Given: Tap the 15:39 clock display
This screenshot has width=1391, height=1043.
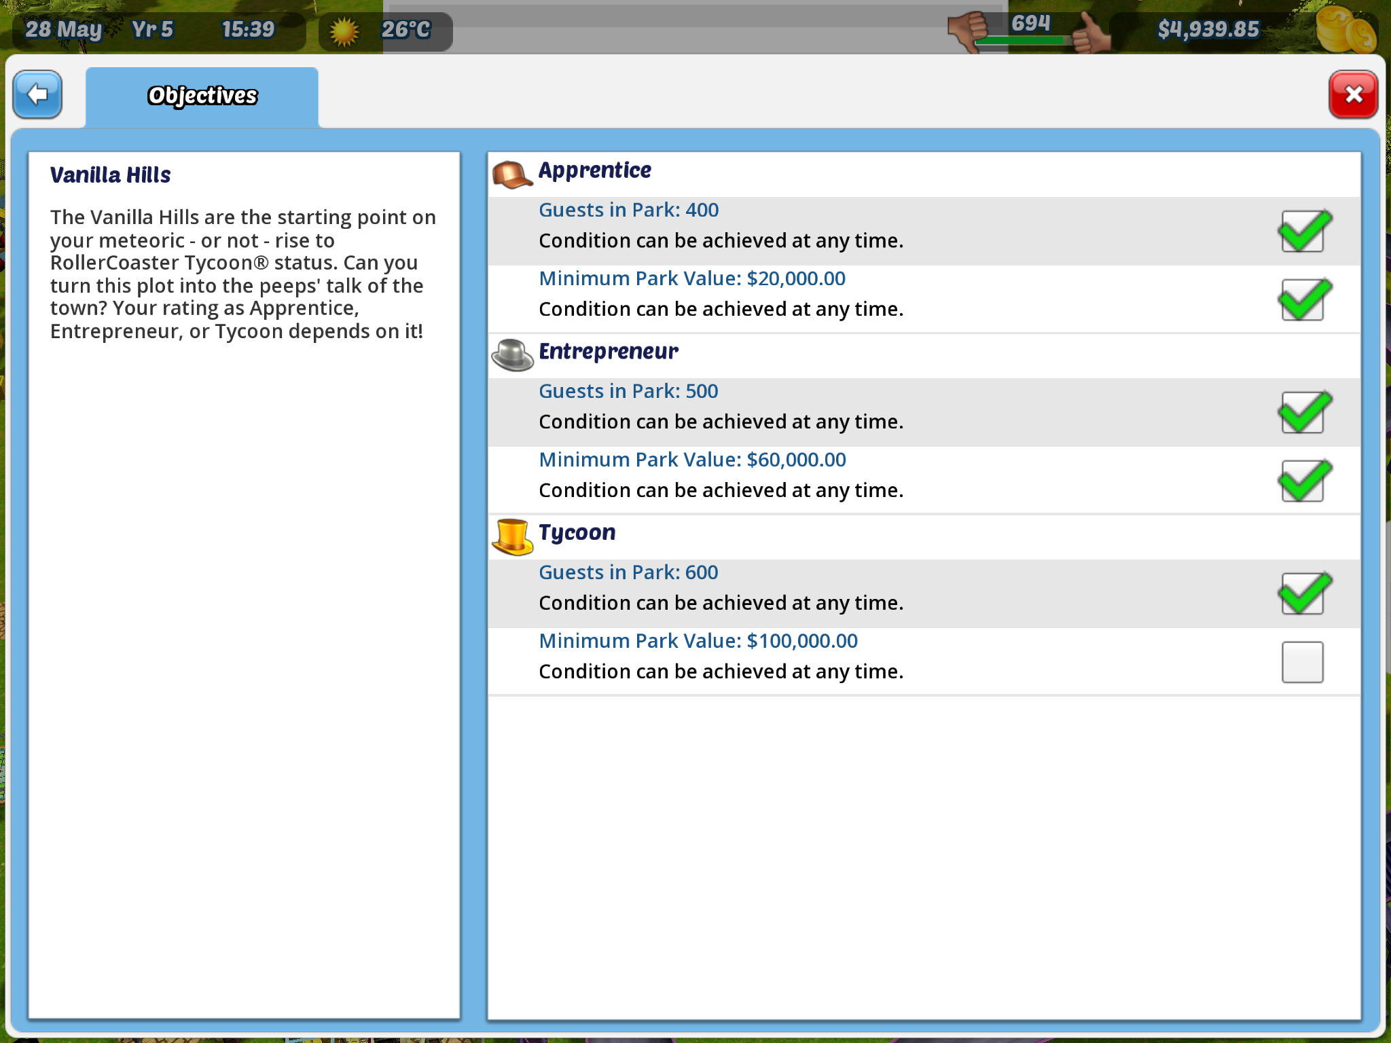Looking at the screenshot, I should click(248, 30).
